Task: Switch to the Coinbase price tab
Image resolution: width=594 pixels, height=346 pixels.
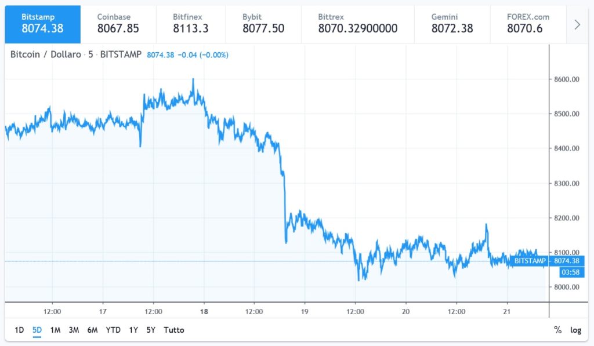Action: [118, 23]
